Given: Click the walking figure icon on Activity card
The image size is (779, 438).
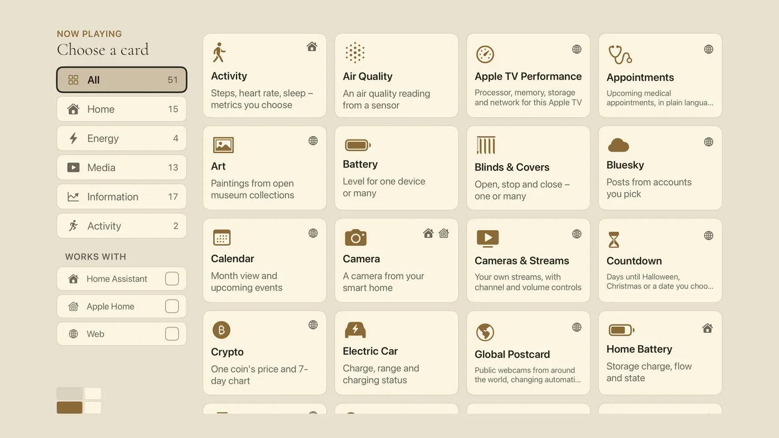Looking at the screenshot, I should (x=219, y=52).
